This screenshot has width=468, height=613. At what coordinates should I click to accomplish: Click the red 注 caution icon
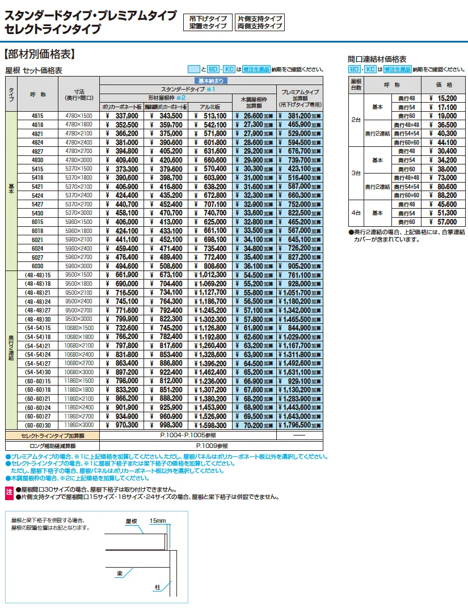point(10,493)
